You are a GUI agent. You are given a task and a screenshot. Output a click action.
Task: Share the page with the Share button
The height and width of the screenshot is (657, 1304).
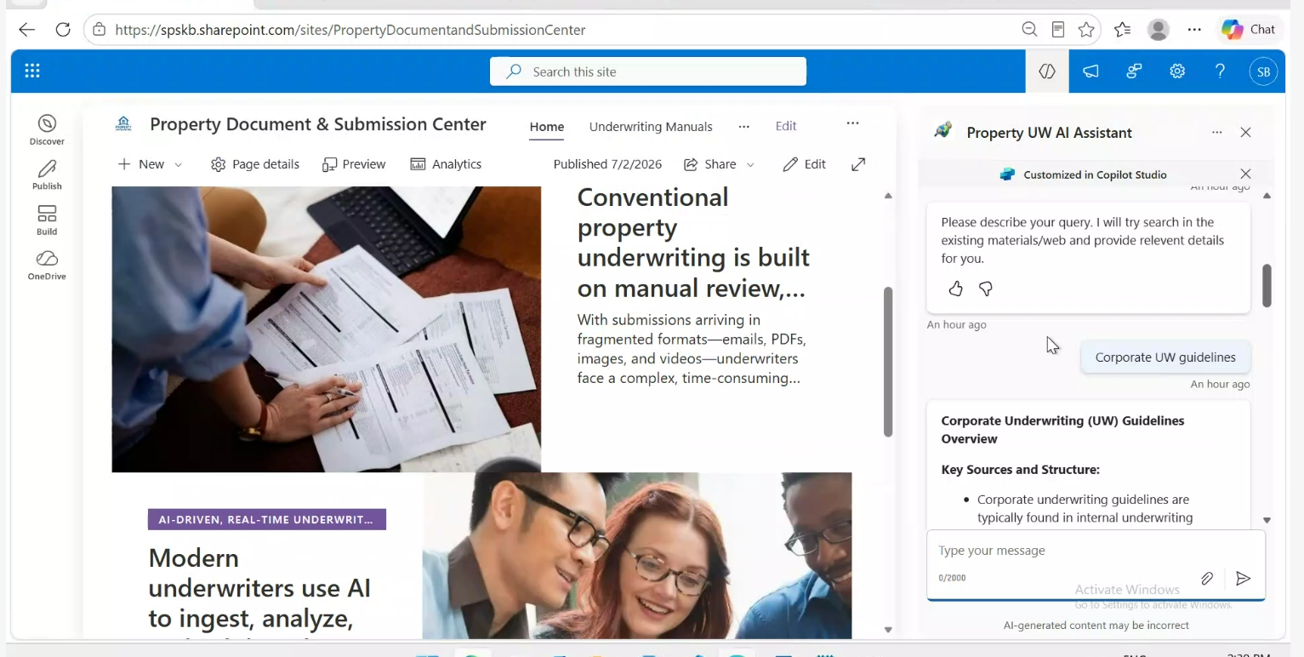tap(710, 164)
